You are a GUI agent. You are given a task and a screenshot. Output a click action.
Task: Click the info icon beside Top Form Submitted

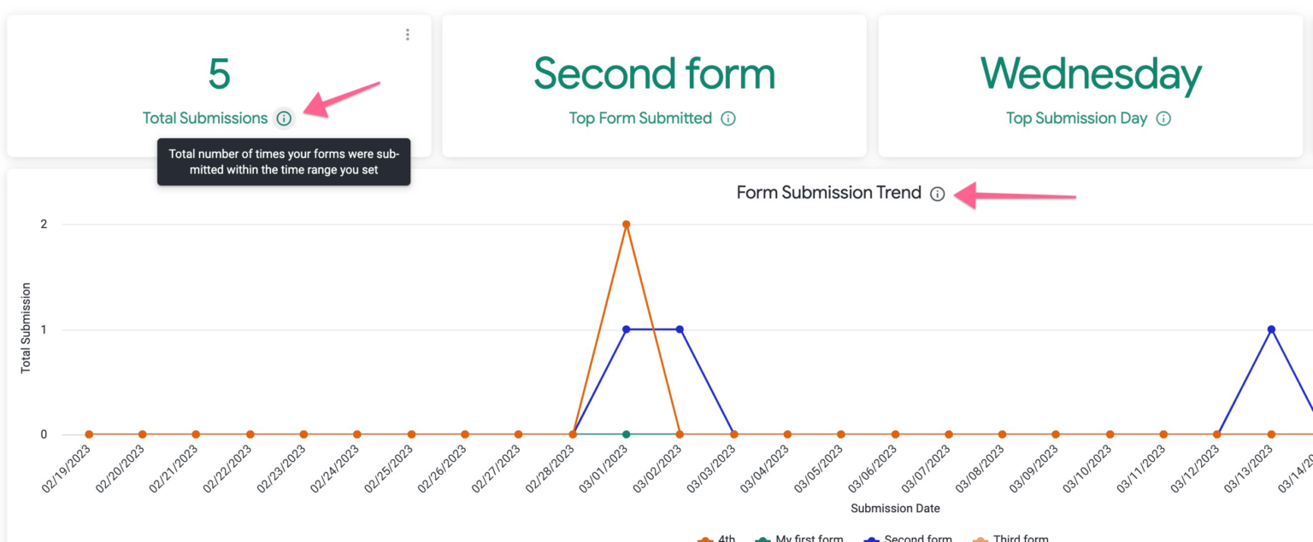point(728,119)
